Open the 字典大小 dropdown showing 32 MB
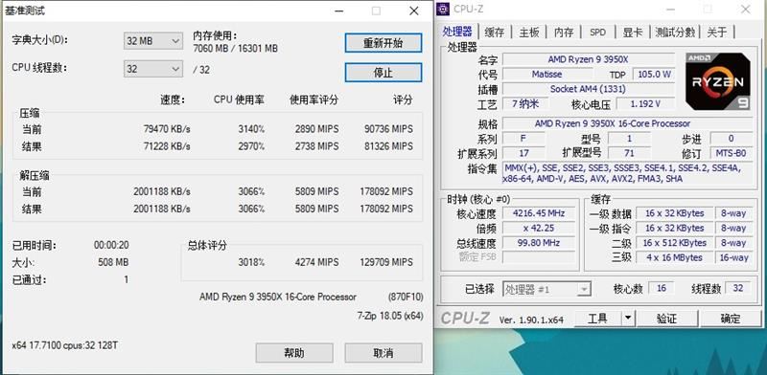 click(x=153, y=41)
